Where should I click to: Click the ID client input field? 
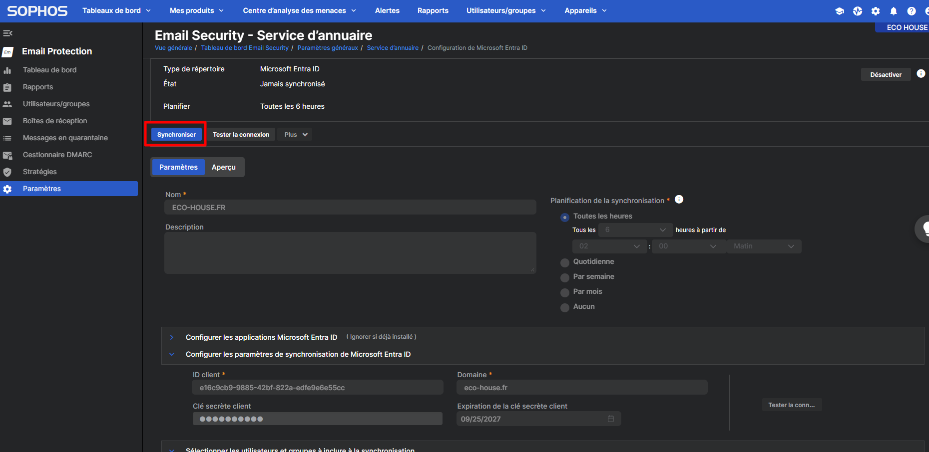tap(318, 388)
